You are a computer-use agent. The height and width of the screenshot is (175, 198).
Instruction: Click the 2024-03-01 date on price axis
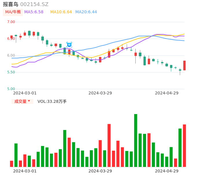[25, 93]
